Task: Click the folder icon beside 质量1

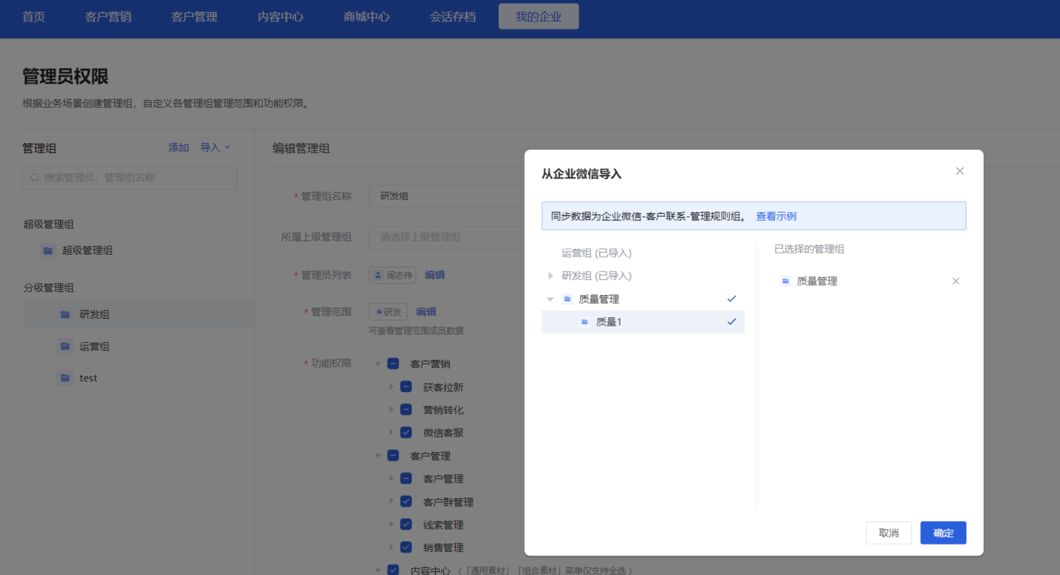Action: click(x=584, y=322)
